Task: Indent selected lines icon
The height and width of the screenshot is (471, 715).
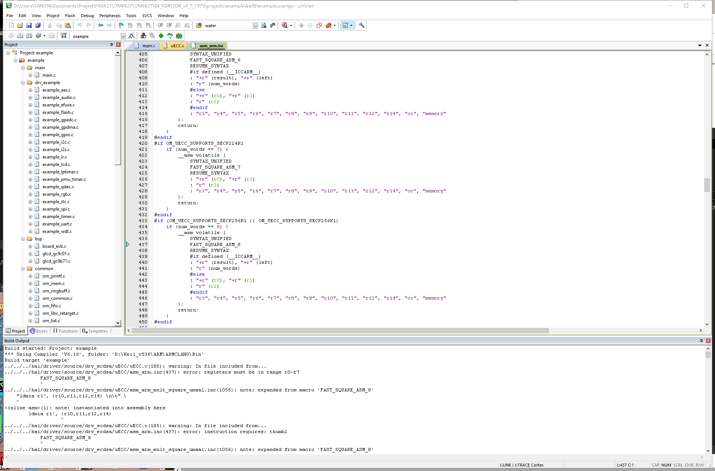Action: pos(160,25)
